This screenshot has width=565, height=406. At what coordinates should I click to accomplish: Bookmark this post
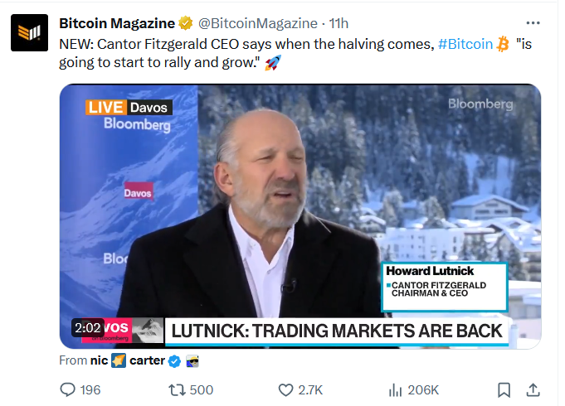click(504, 389)
